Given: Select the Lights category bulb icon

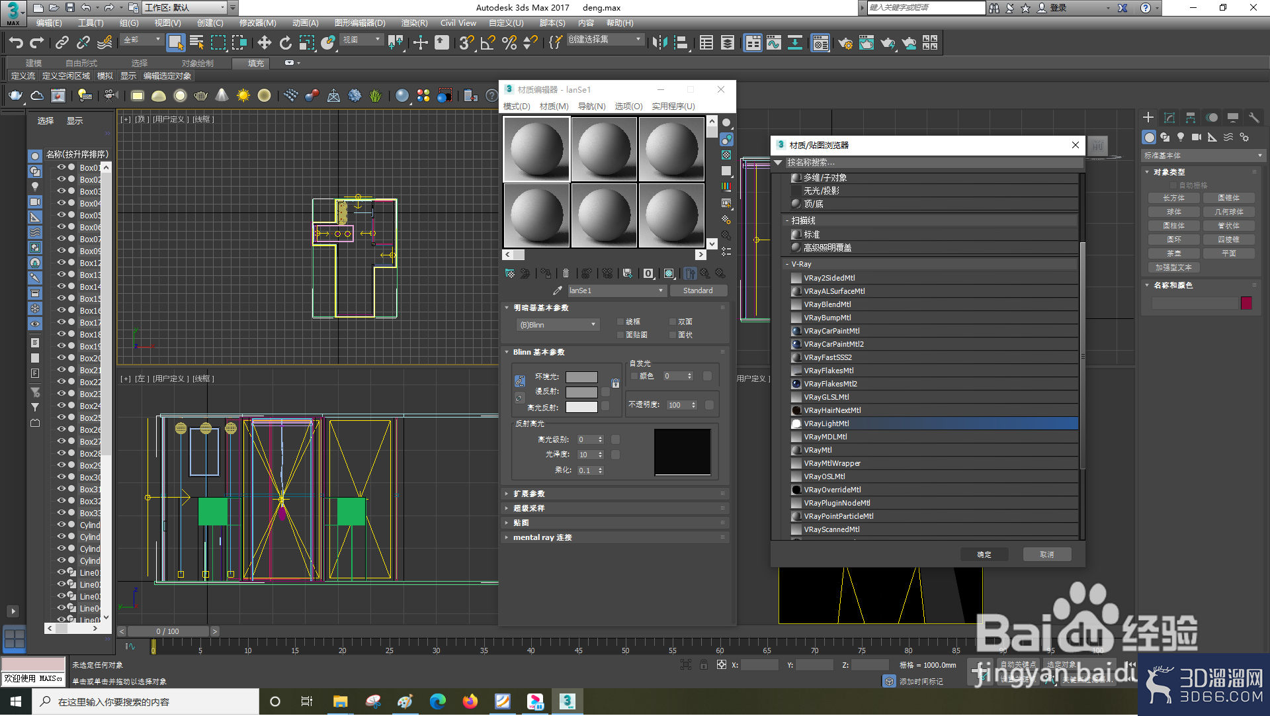Looking at the screenshot, I should pyautogui.click(x=1181, y=137).
